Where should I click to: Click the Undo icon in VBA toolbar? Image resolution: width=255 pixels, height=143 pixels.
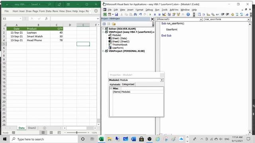click(x=141, y=14)
